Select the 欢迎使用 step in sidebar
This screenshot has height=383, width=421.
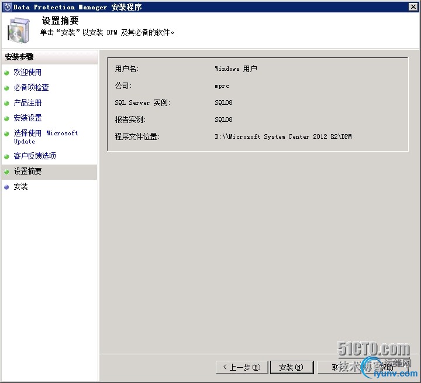(27, 72)
